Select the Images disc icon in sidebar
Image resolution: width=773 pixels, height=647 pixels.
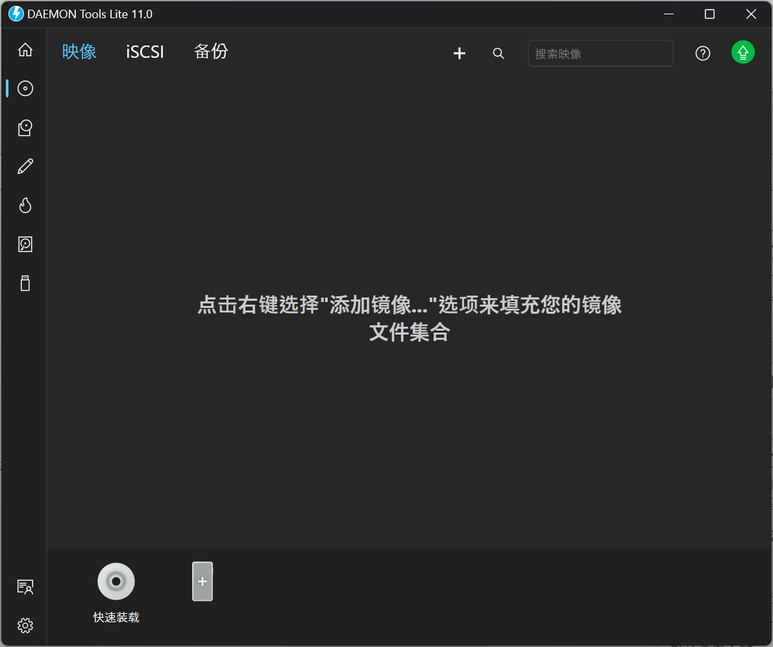pos(25,88)
